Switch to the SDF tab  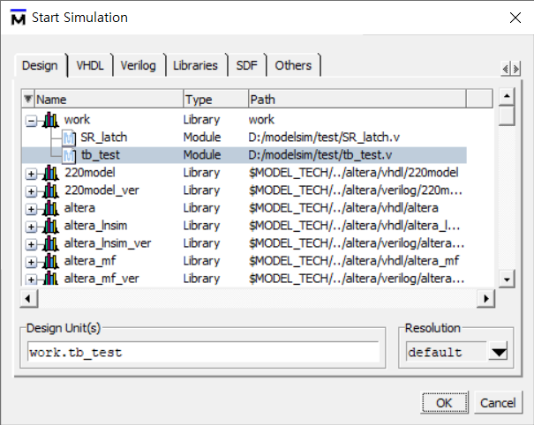(x=246, y=65)
